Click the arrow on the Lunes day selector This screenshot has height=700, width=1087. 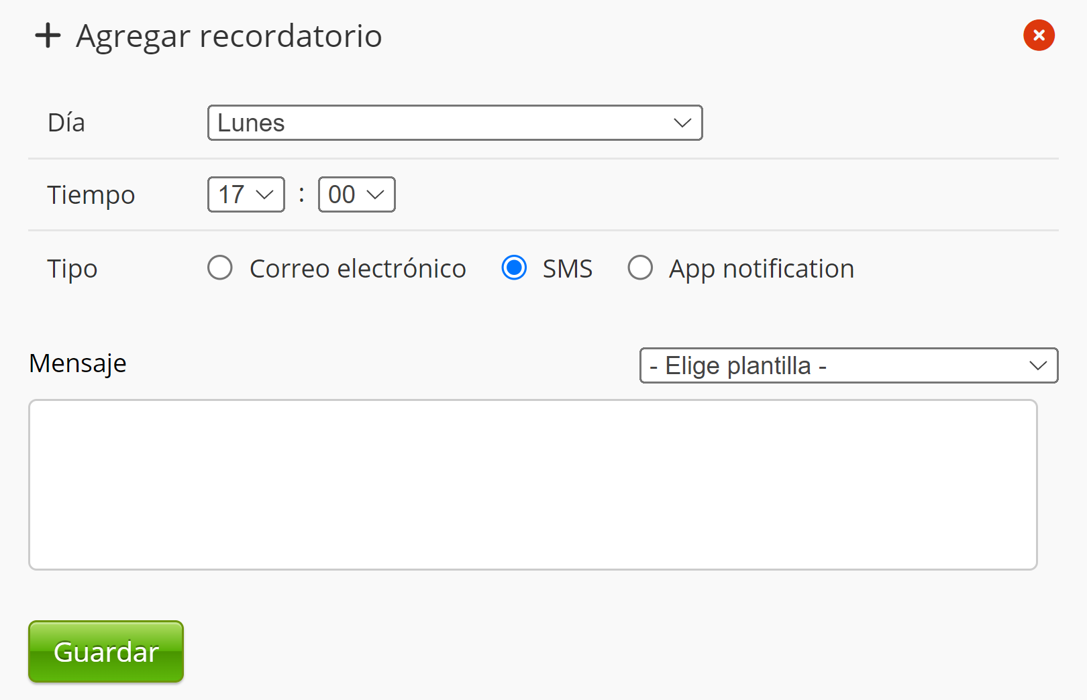(x=682, y=123)
